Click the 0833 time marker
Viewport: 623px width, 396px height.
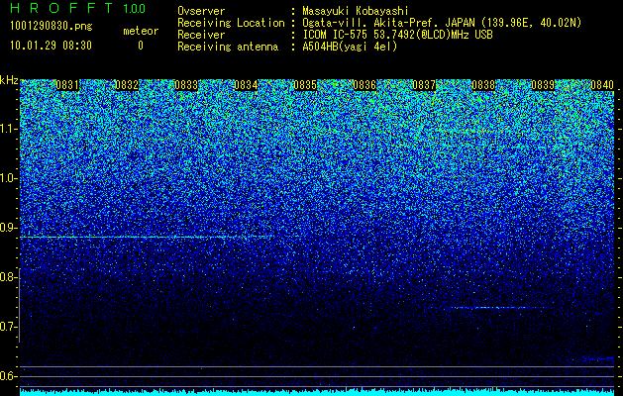click(186, 85)
